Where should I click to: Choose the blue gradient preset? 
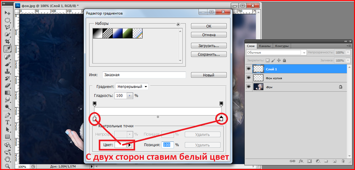(x=118, y=33)
